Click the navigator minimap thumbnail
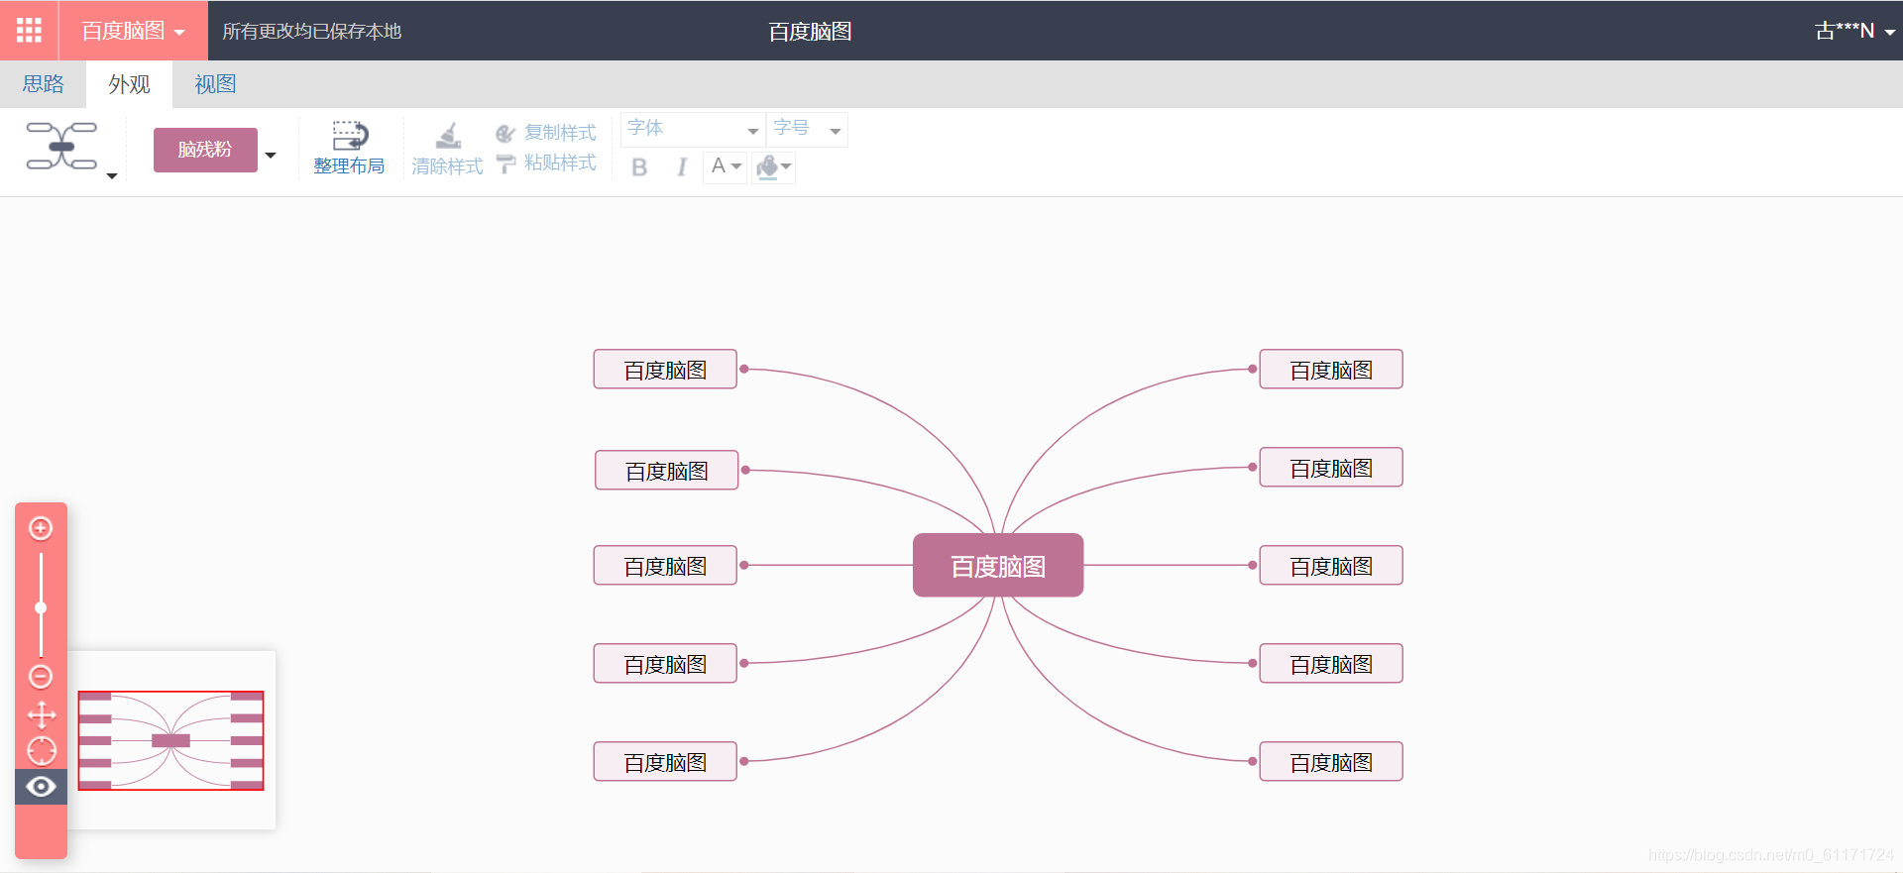Viewport: 1903px width, 873px height. [170, 740]
